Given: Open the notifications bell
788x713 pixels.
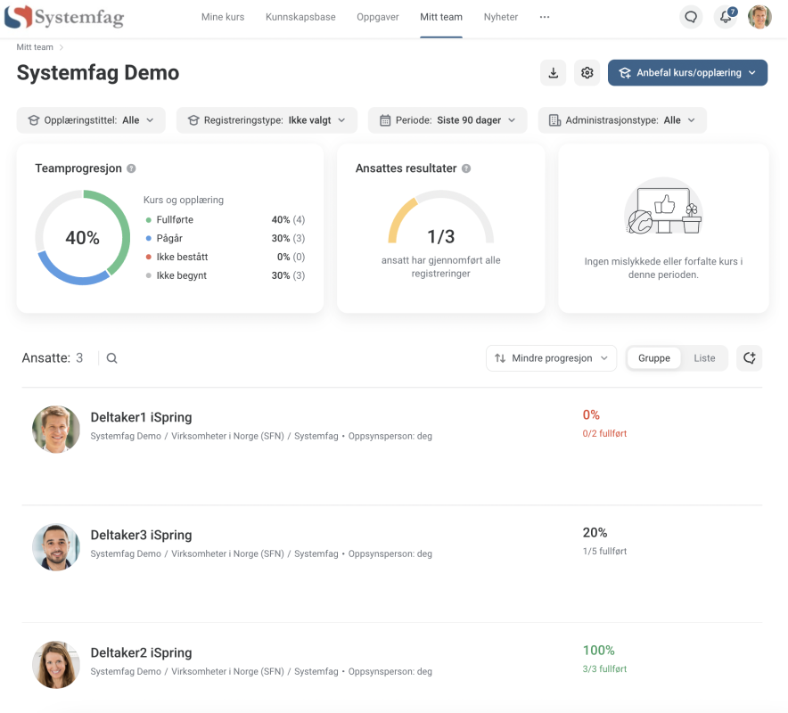Looking at the screenshot, I should tap(726, 17).
